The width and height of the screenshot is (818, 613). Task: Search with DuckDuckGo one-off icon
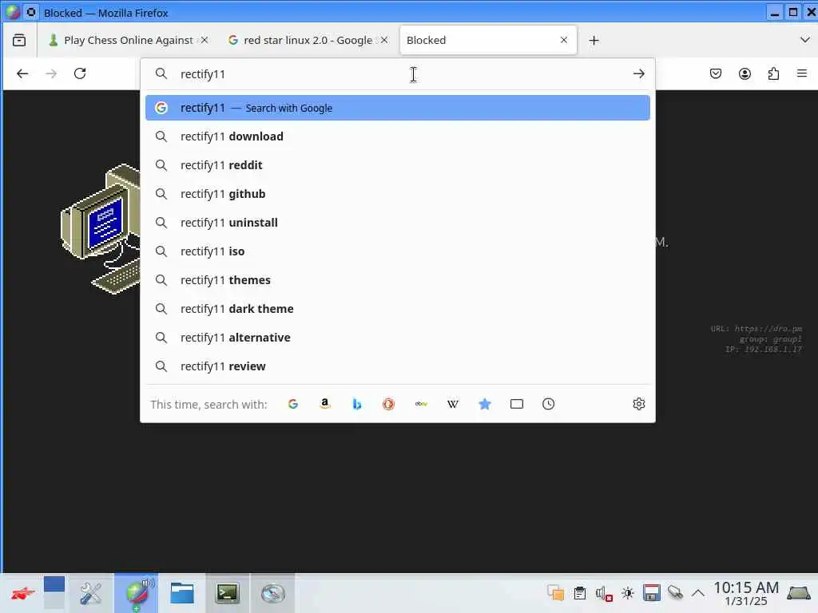tap(389, 404)
